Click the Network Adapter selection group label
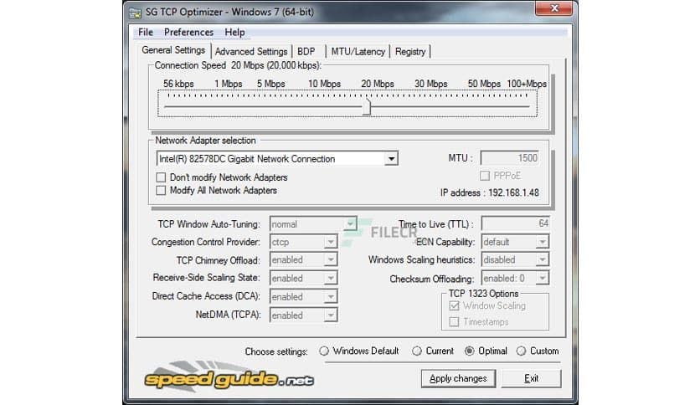The width and height of the screenshot is (700, 405). [205, 141]
